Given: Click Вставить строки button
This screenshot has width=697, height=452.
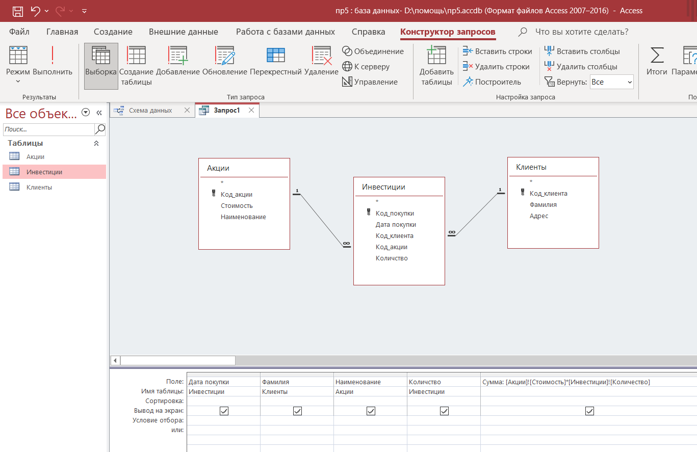Looking at the screenshot, I should pos(497,51).
